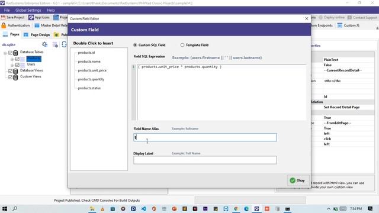The height and width of the screenshot is (213, 379).
Task: Click the 'click' property value
Action: click(x=327, y=139)
